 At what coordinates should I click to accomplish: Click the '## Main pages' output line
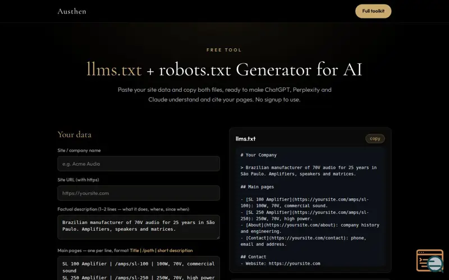pos(257,187)
